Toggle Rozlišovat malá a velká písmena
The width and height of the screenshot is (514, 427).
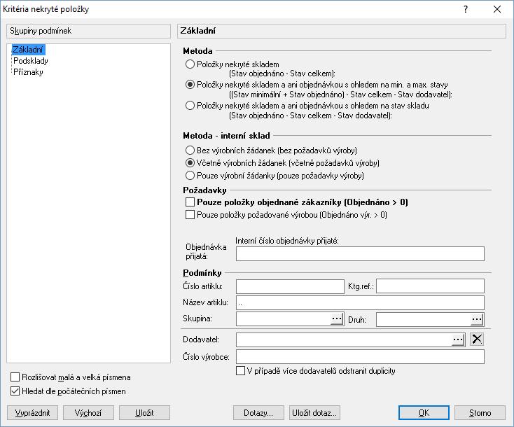tap(15, 377)
